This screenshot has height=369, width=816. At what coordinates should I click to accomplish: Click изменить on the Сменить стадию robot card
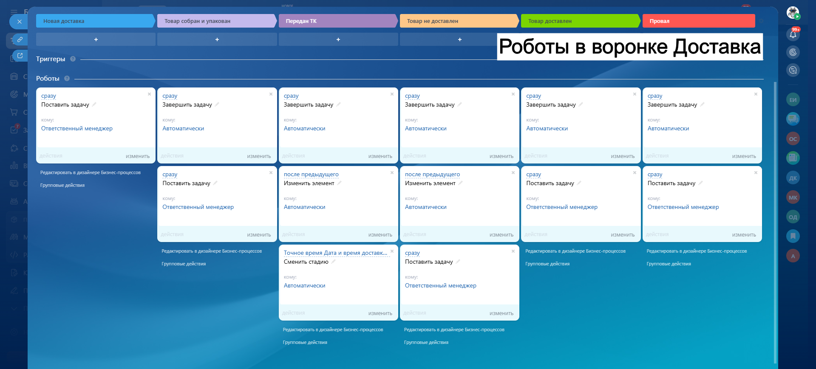pos(380,313)
